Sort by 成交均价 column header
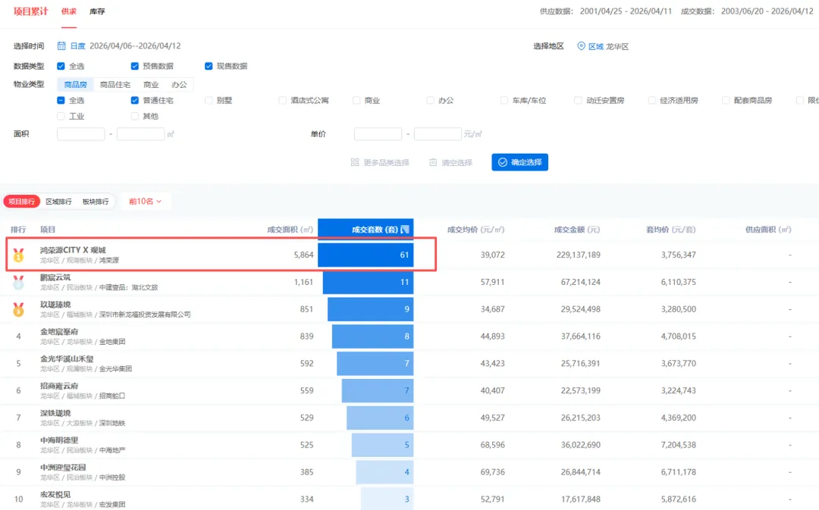This screenshot has width=819, height=510. click(x=475, y=230)
